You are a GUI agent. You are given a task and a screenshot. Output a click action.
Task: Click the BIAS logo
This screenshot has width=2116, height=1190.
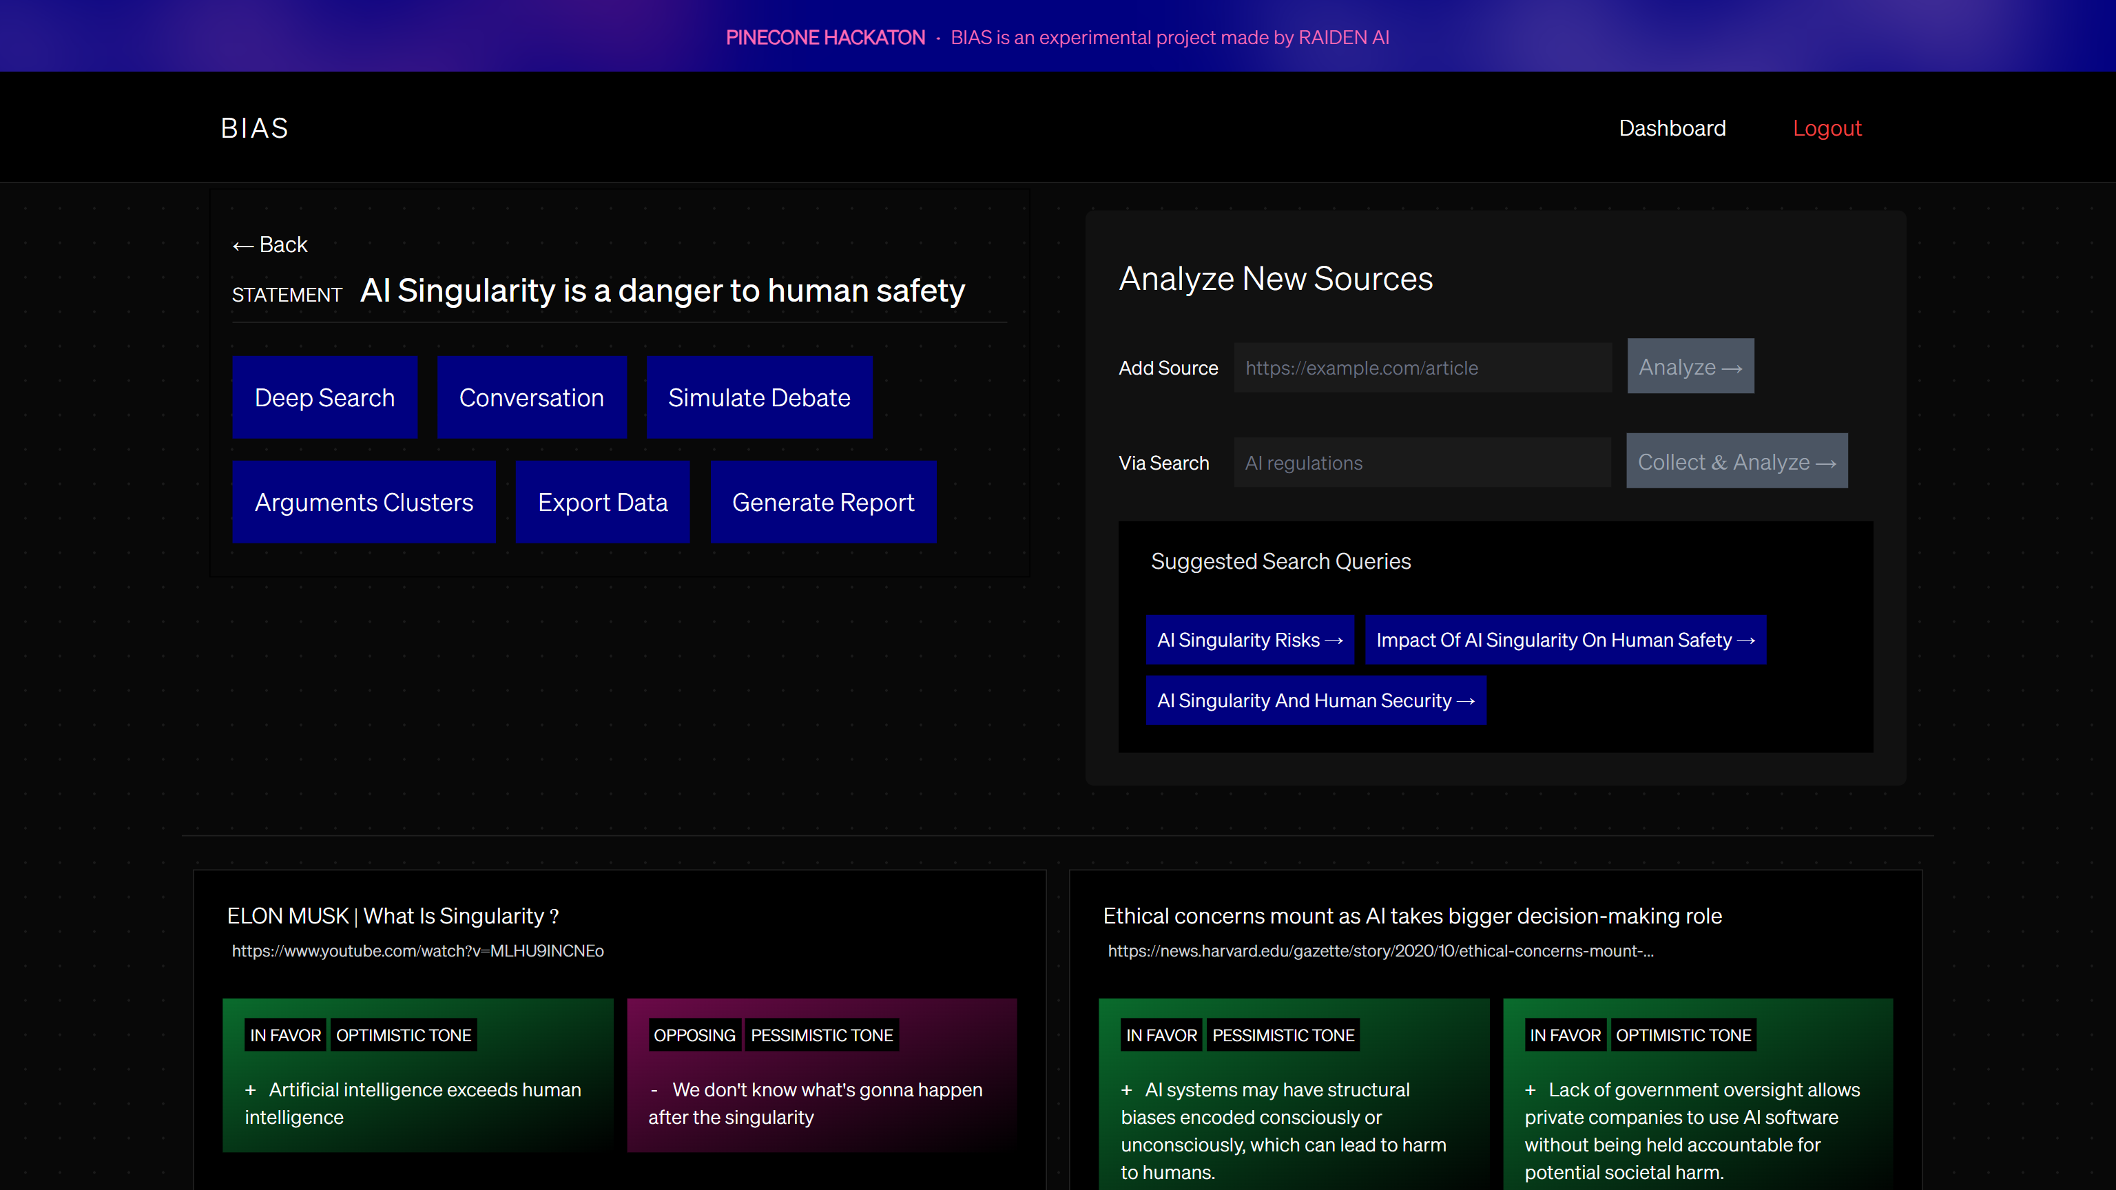(255, 128)
